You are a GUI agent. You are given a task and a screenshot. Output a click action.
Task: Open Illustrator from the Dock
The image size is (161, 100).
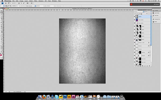[x=69, y=97]
